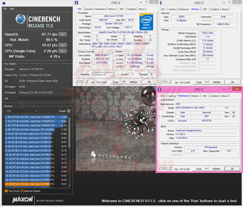Click motherboard model Z87I GAMING AC field
The height and width of the screenshot is (207, 243).
[x=195, y=108]
